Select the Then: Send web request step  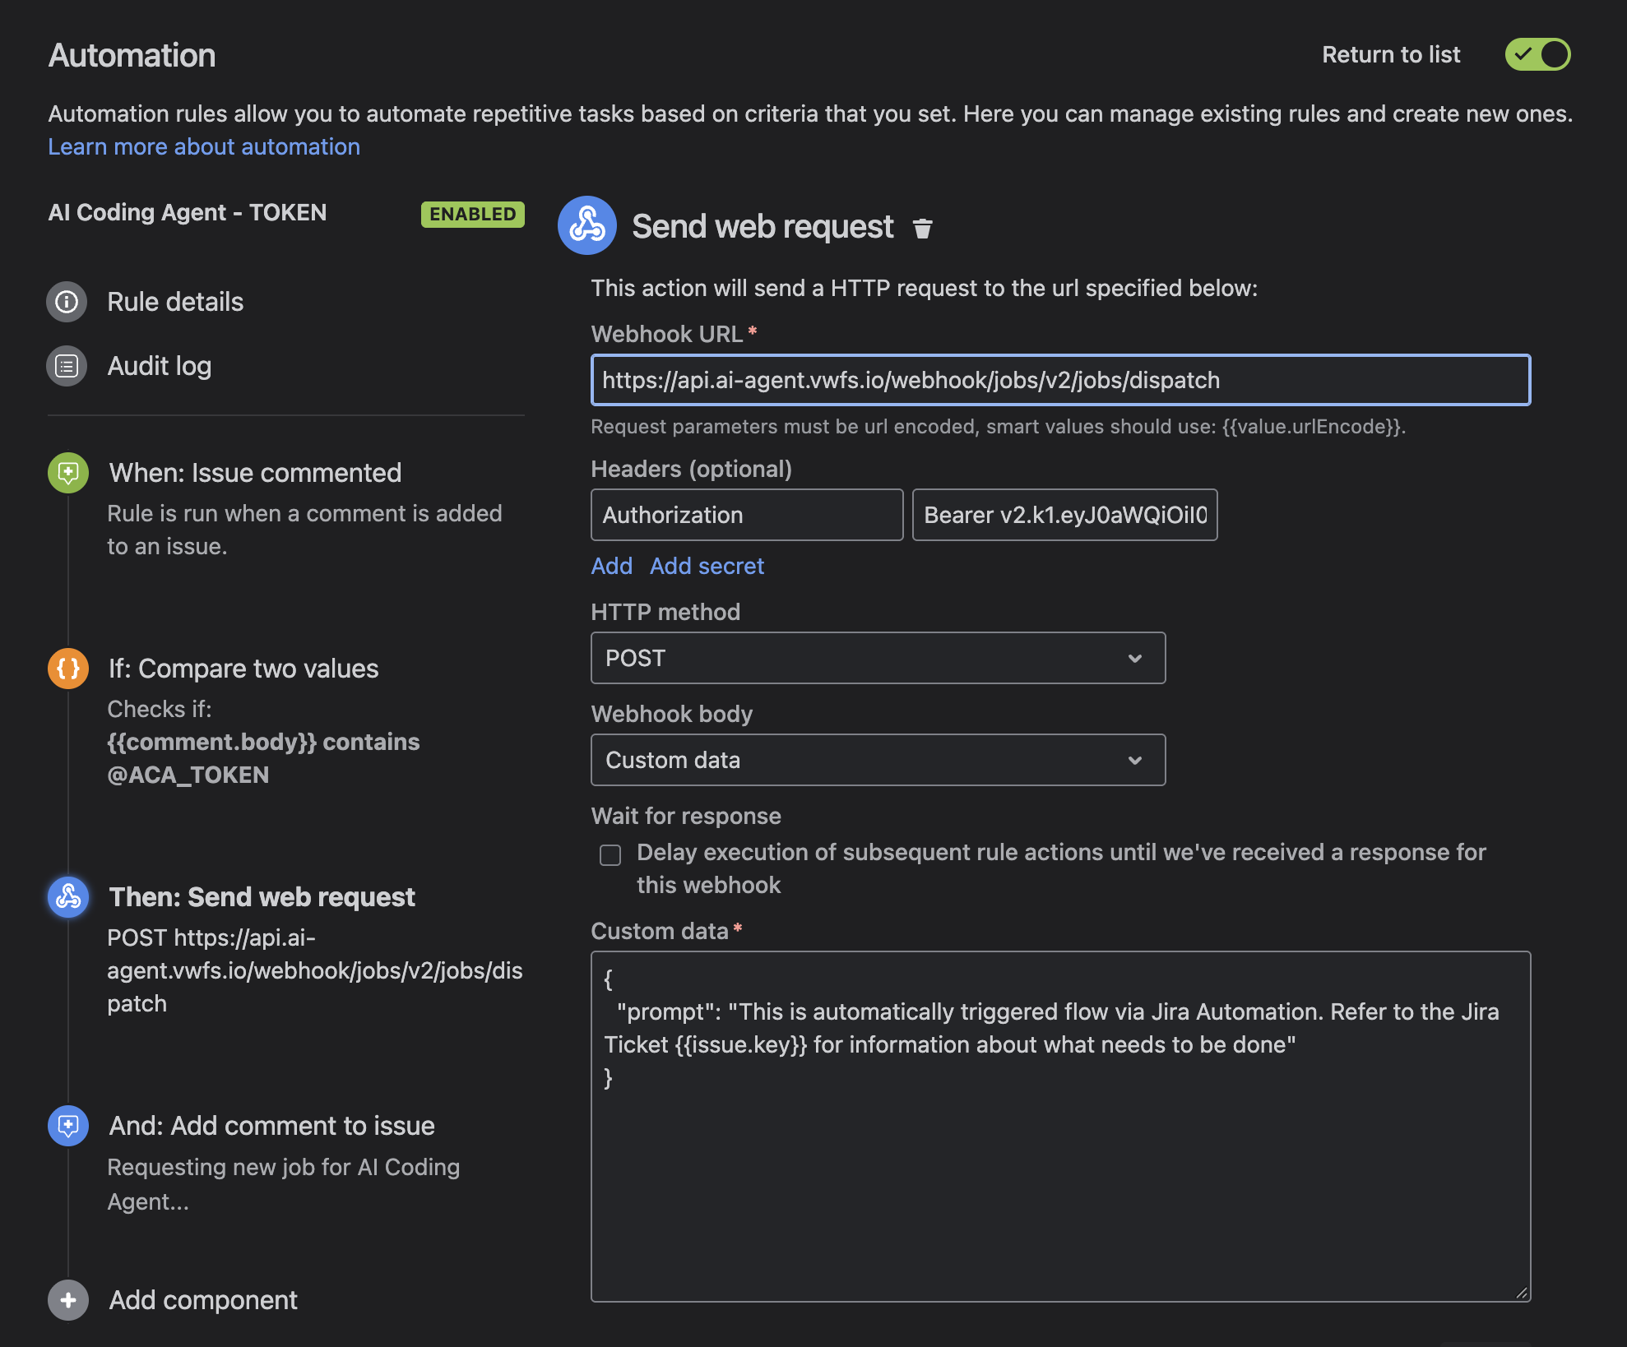[262, 896]
